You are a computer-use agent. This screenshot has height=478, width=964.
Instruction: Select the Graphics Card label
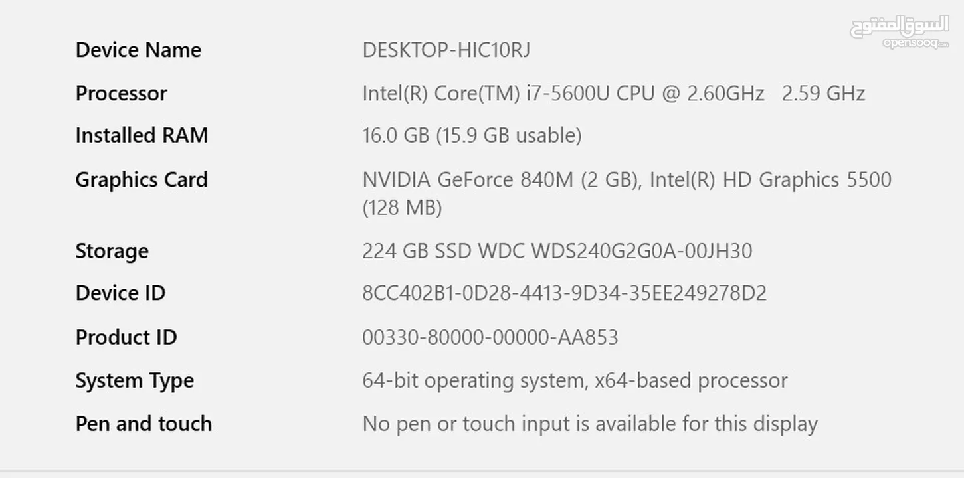click(142, 180)
